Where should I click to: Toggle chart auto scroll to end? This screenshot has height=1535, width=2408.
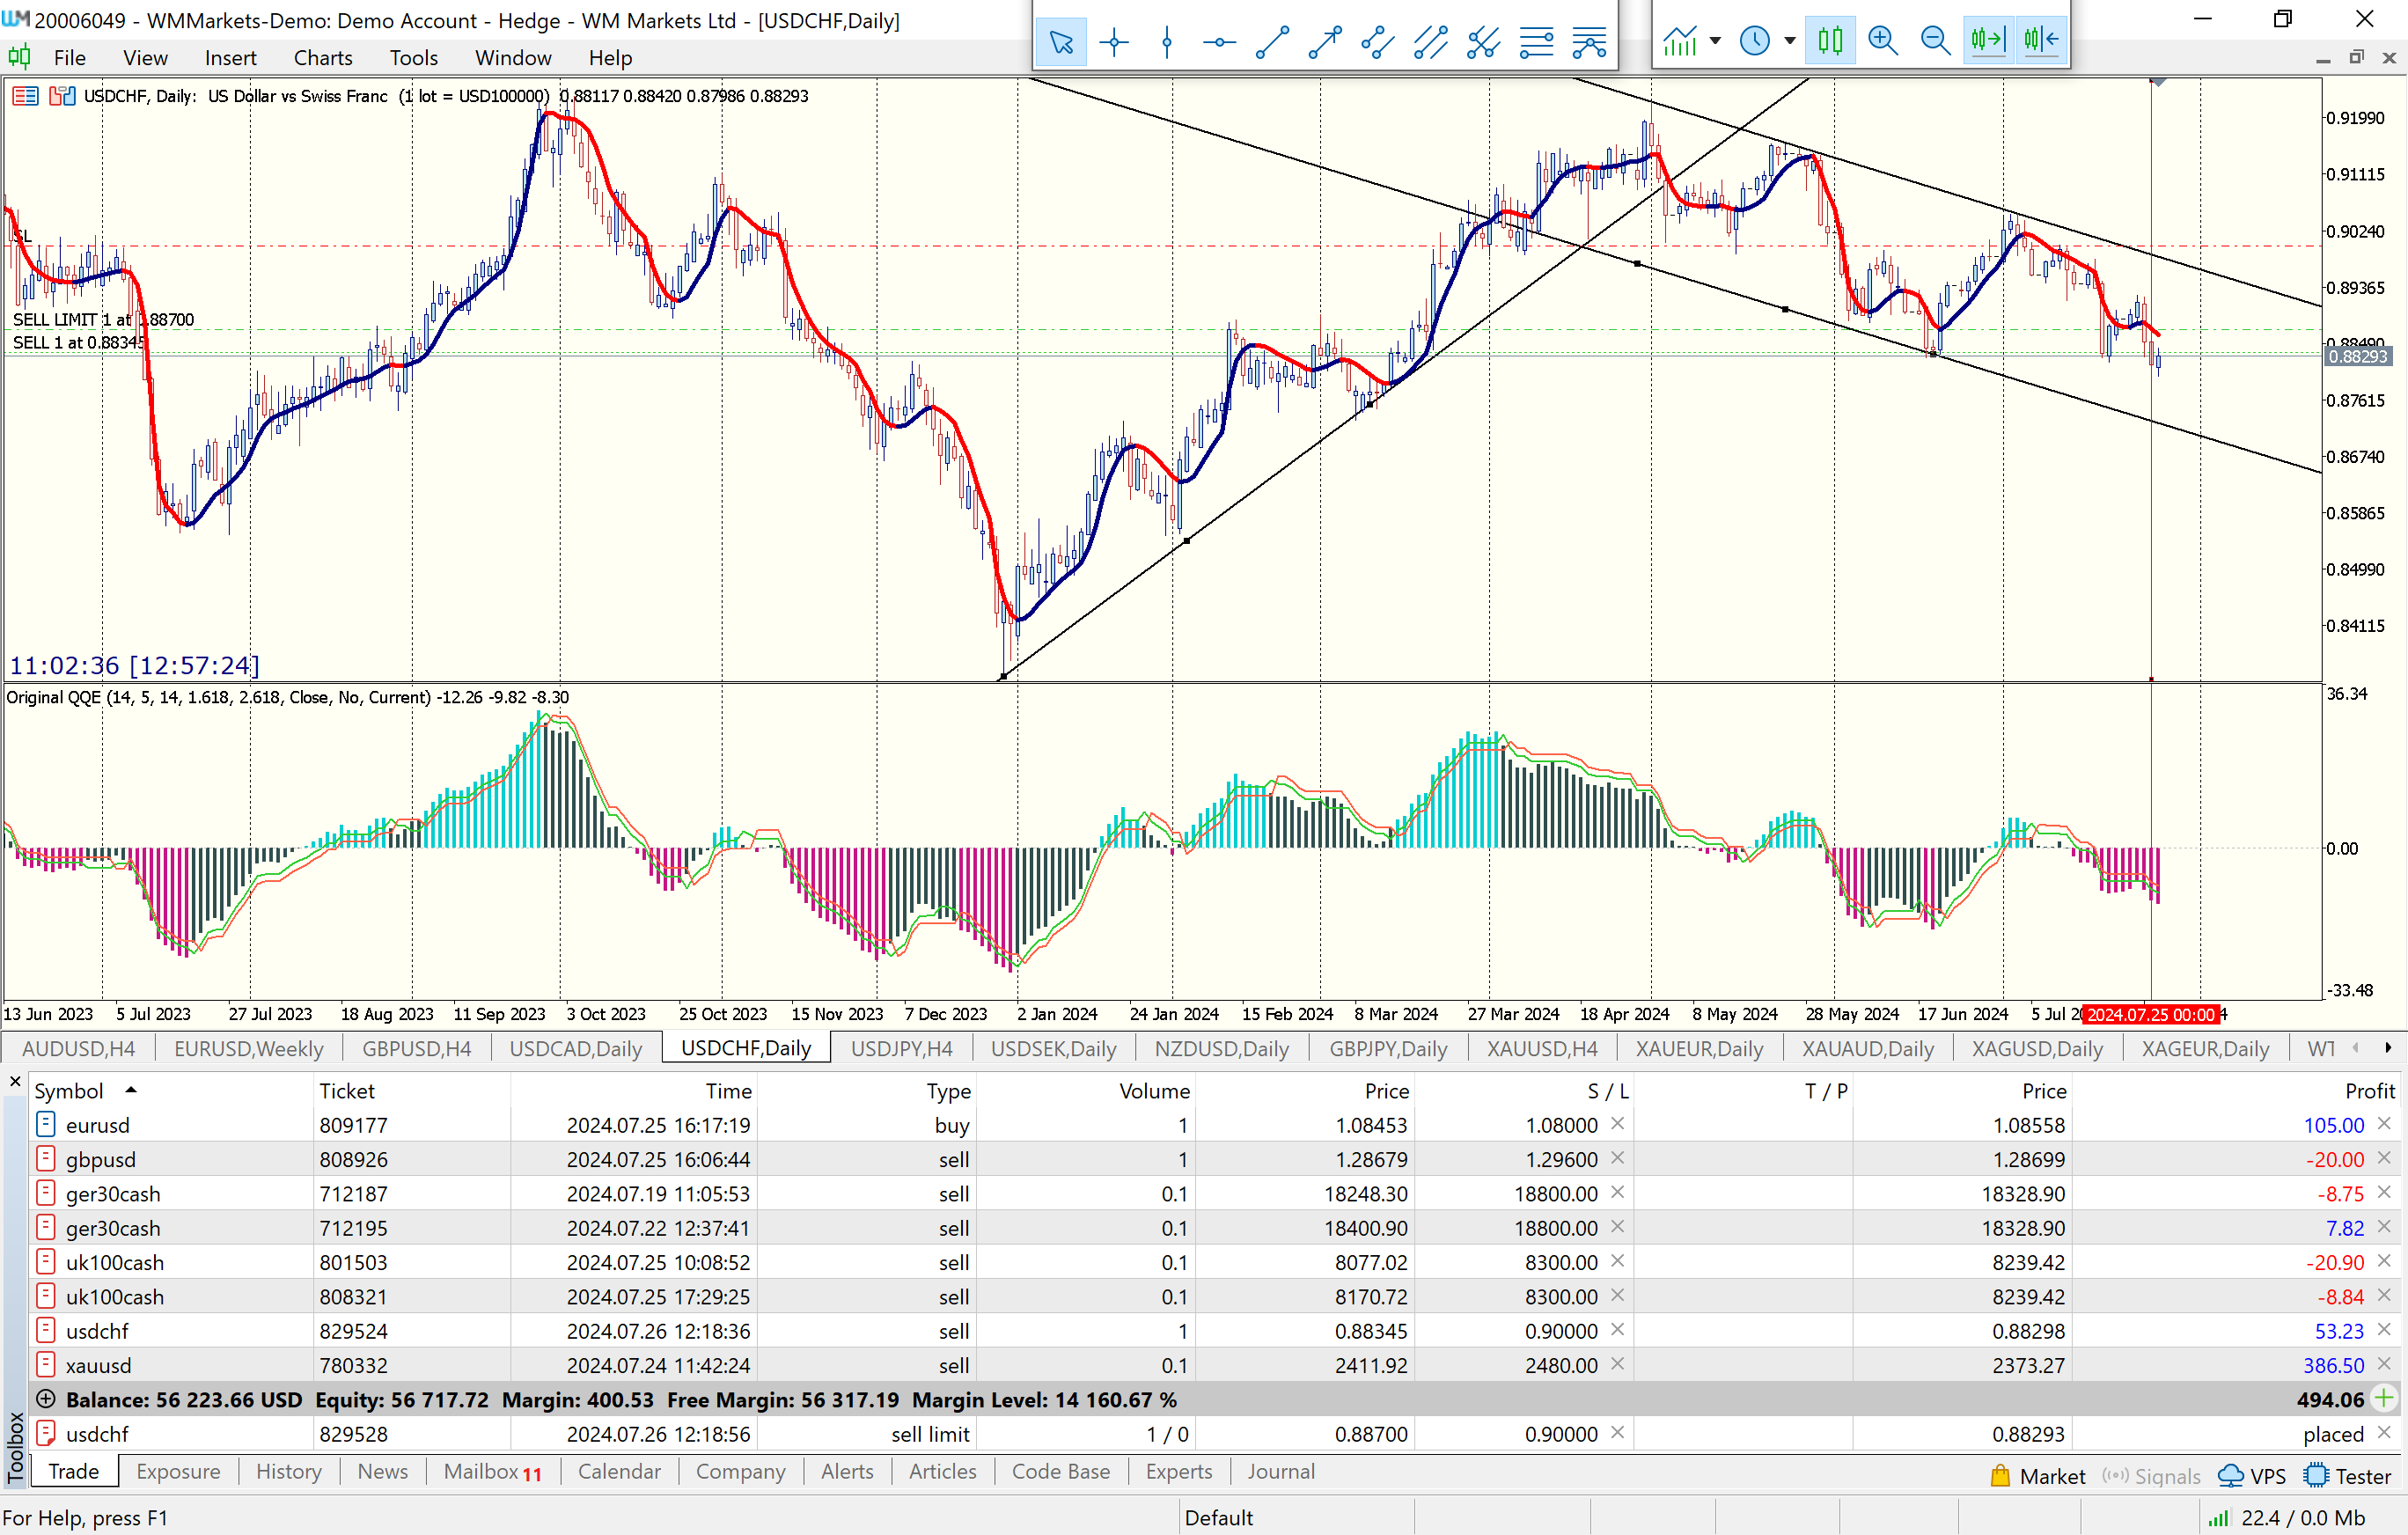(1988, 40)
